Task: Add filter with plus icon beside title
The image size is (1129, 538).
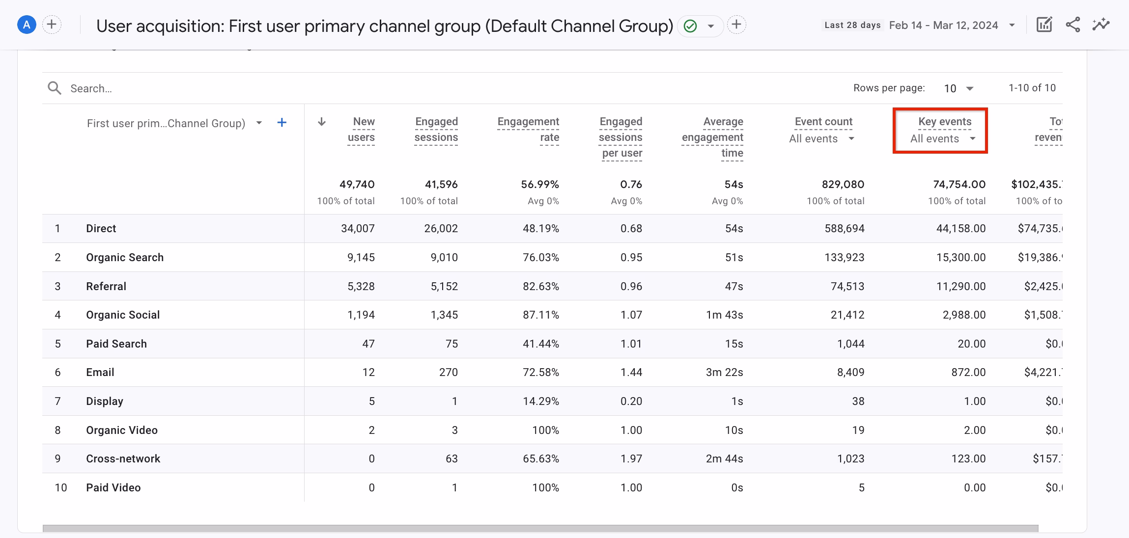Action: [736, 25]
